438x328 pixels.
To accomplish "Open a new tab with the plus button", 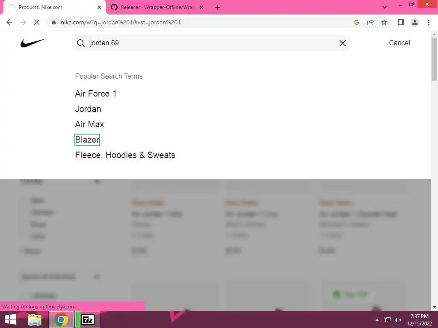I will click(x=218, y=7).
